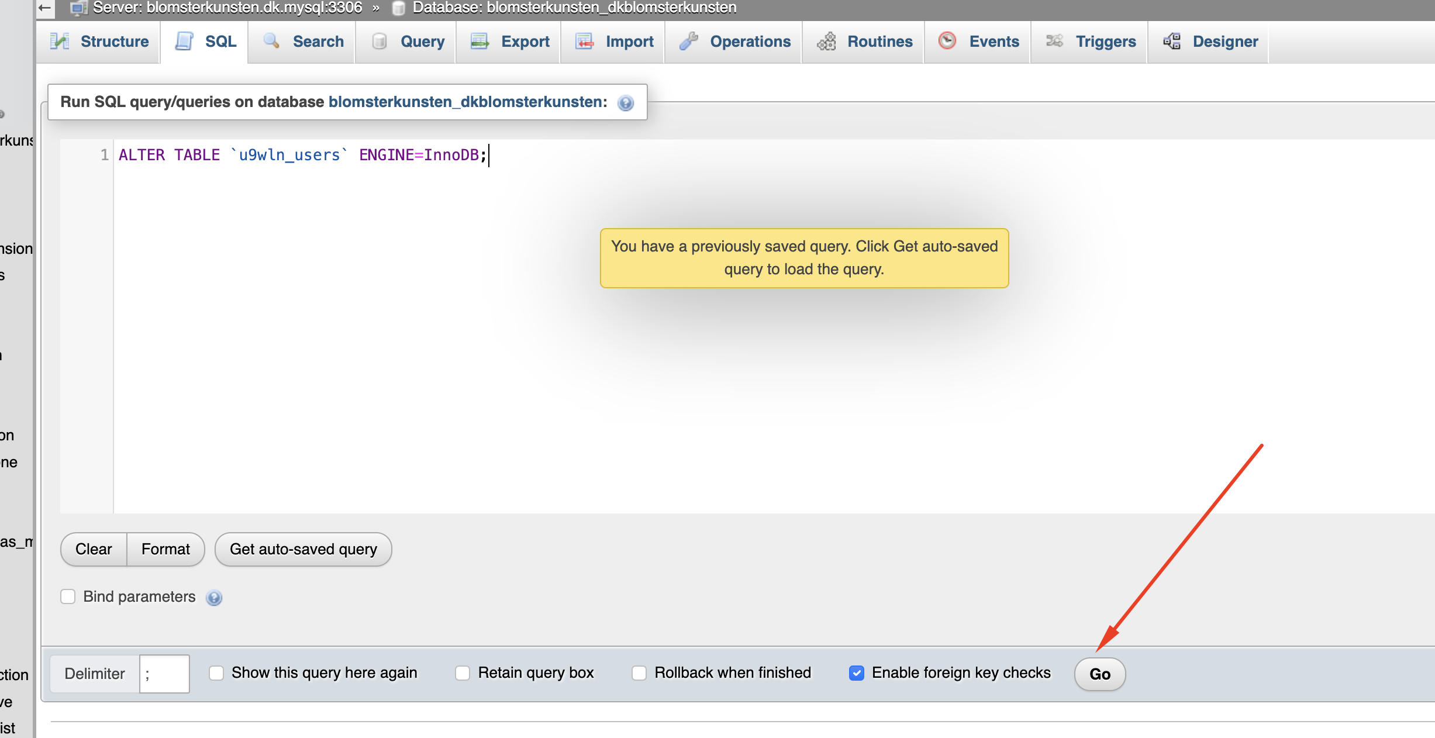Check Show this query here again

(x=216, y=673)
